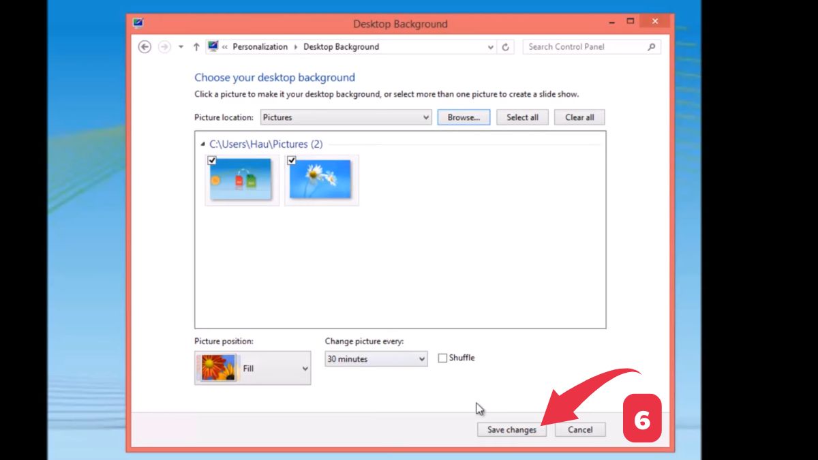Image resolution: width=818 pixels, height=460 pixels.
Task: Click the refresh icon in address bar
Action: [x=506, y=46]
